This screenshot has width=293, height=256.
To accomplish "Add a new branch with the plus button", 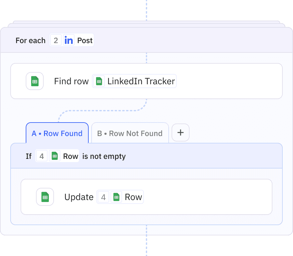I will tap(181, 133).
